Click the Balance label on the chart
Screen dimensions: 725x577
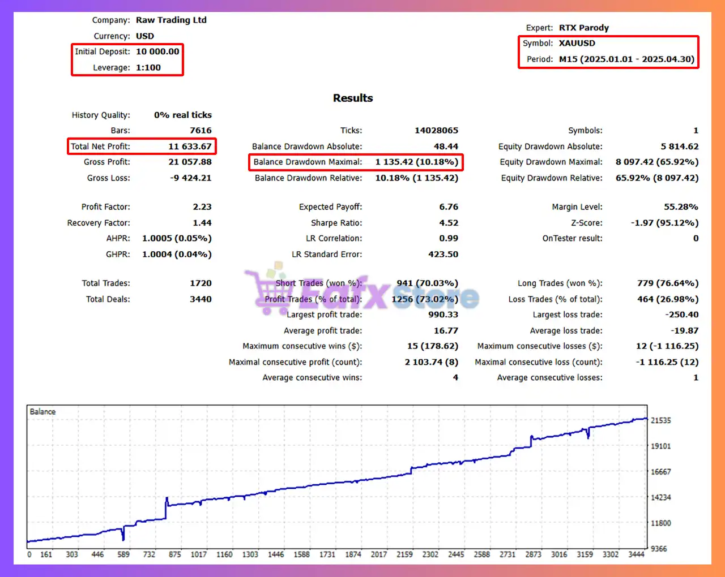[x=42, y=411]
